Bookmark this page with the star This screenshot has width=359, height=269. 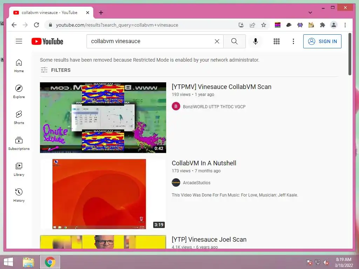(x=264, y=25)
